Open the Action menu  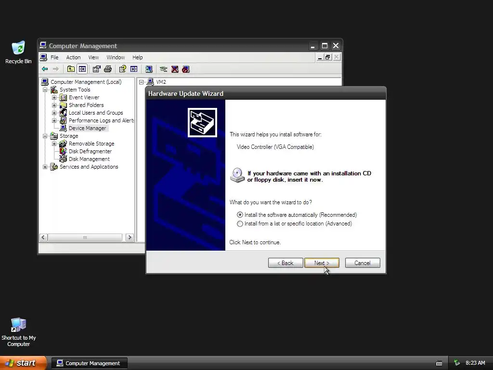pos(73,57)
